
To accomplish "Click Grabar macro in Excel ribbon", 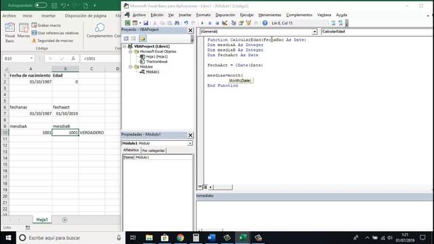I will 46,25.
